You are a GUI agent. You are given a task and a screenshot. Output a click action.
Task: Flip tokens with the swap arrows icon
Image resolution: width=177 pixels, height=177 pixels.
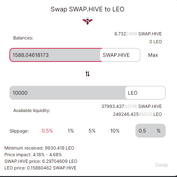[88, 74]
